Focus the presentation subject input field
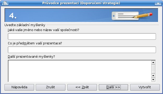The height and width of the screenshot is (94, 163). pos(82,50)
